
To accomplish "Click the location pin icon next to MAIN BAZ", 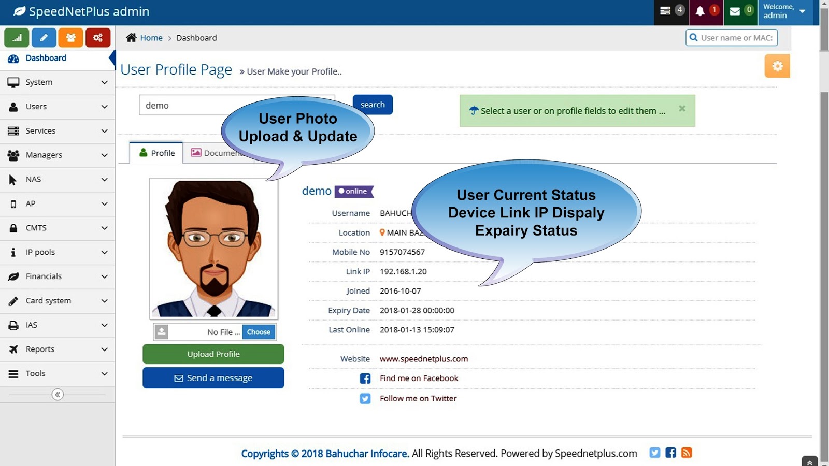I will 382,232.
